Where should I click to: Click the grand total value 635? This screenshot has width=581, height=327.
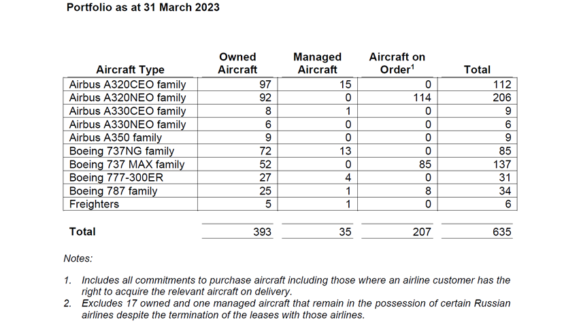tap(501, 232)
